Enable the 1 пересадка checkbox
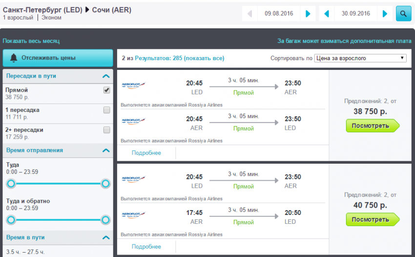The image size is (415, 257). pyautogui.click(x=106, y=110)
